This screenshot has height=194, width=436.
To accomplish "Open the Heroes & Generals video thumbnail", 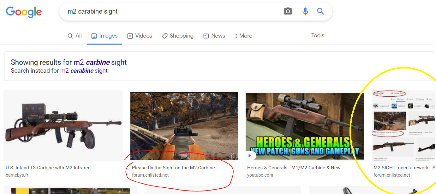I will pos(305,126).
